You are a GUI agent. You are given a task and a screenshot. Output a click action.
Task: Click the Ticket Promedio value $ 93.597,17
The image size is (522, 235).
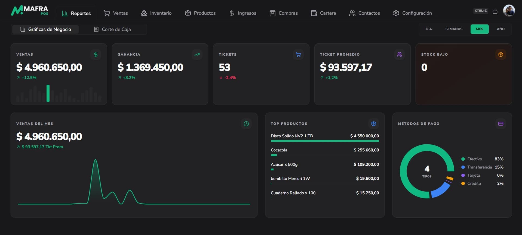point(346,67)
